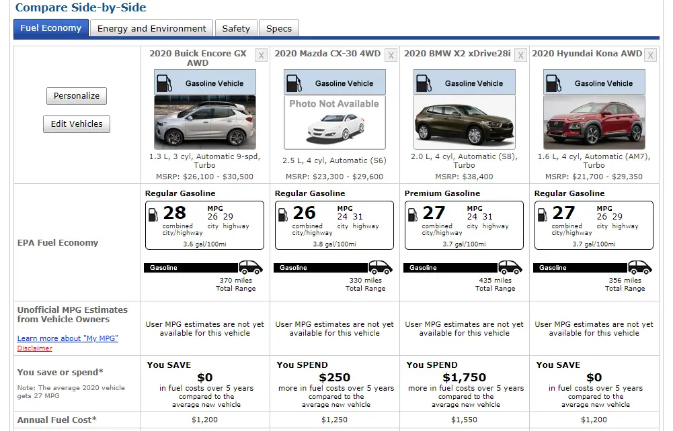This screenshot has height=431, width=673.
Task: Click the 2020 Hyundai Kona AWD title
Action: 587,54
